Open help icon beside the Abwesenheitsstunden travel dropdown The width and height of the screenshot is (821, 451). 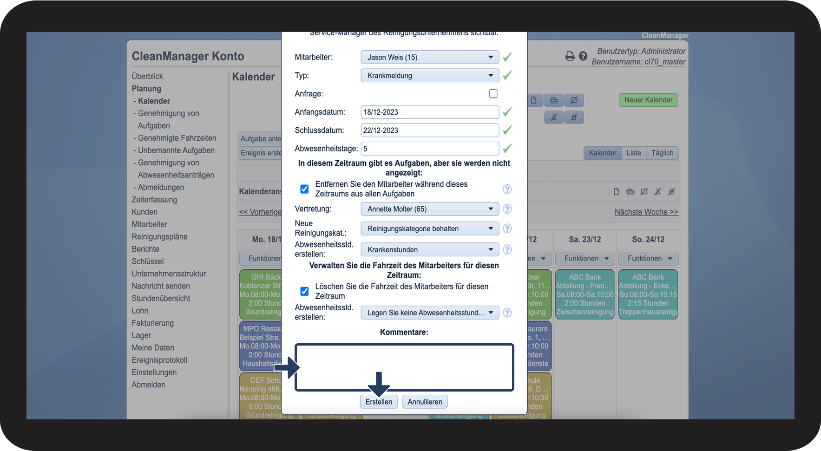point(507,313)
